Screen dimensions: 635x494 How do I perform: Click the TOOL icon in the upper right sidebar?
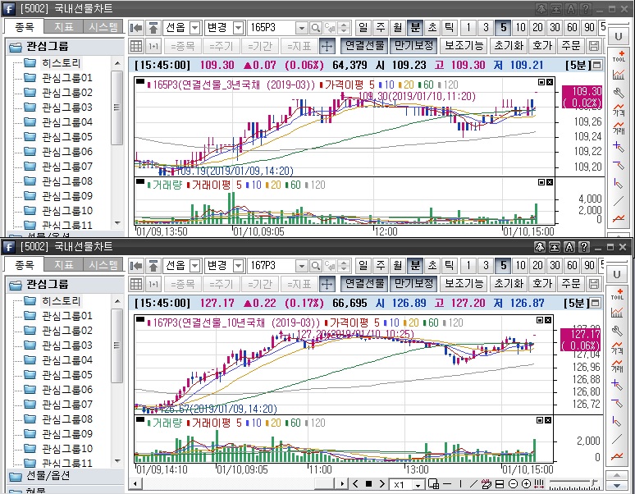click(x=619, y=55)
